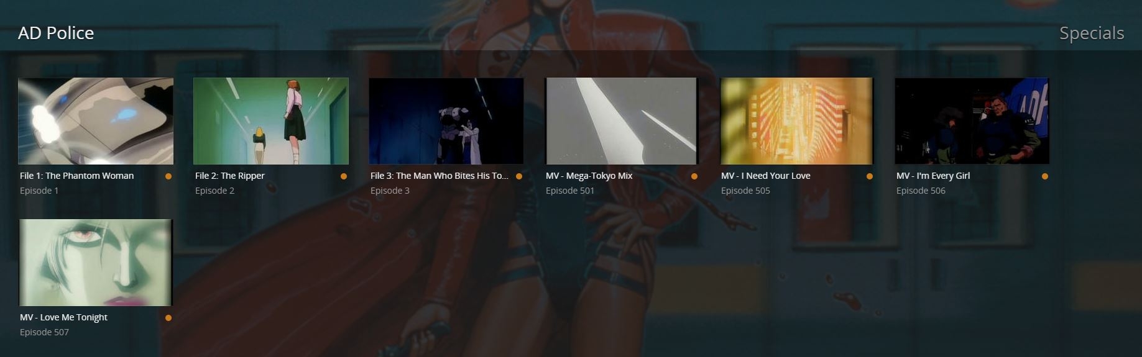1142x357 pixels.
Task: Click the 'Episode 3' label
Action: pos(390,191)
